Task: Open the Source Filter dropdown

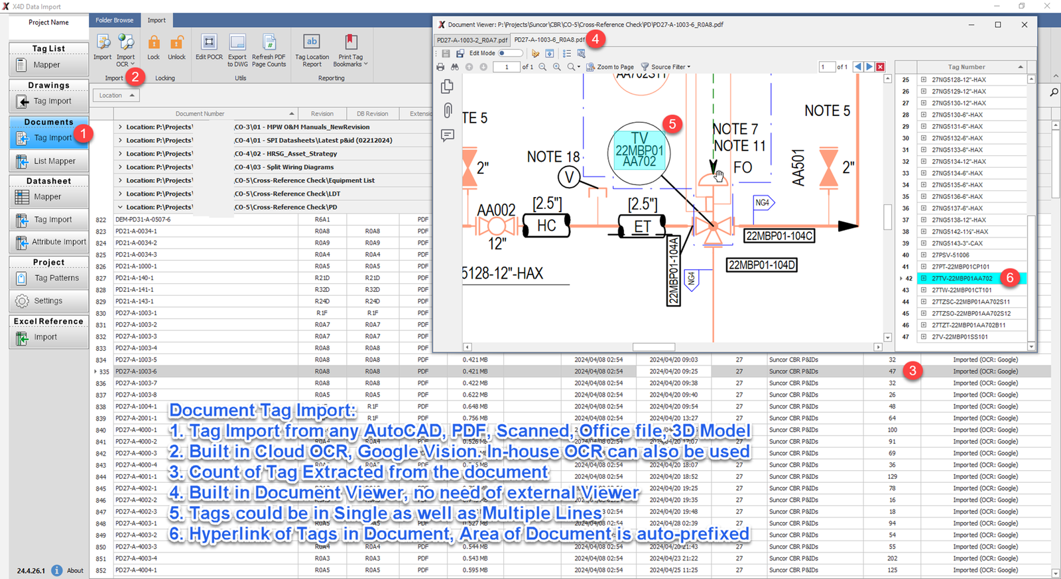Action: [x=666, y=67]
